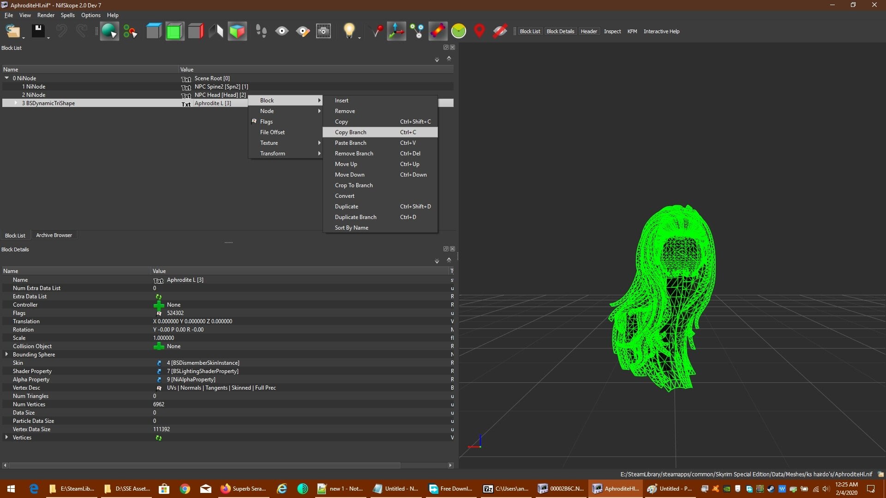Image resolution: width=886 pixels, height=498 pixels.
Task: Click the red map marker icon
Action: pos(479,31)
